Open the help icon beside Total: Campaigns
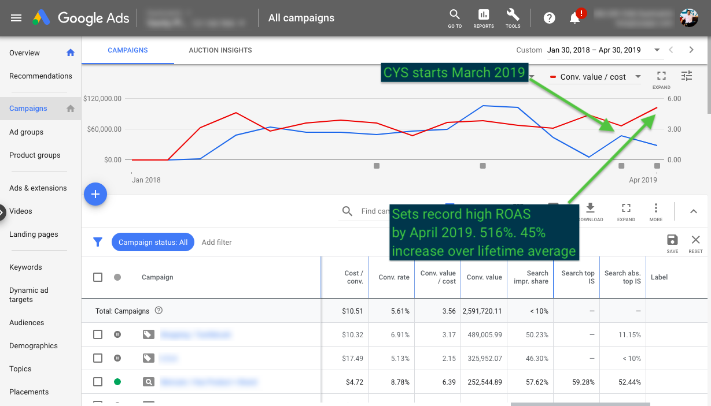Viewport: 711px width, 406px height. [x=159, y=311]
